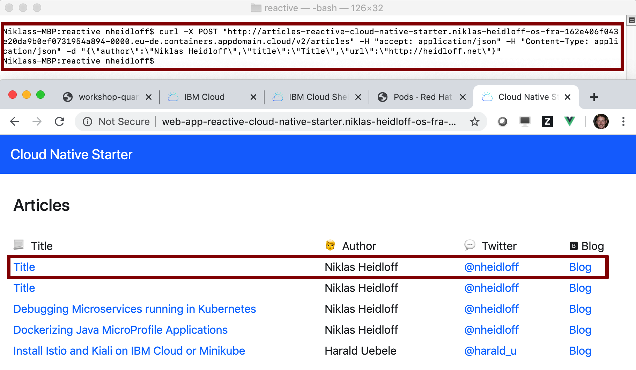Open the monitor-shaped extension icon
Image resolution: width=636 pixels, height=370 pixels.
[x=525, y=121]
